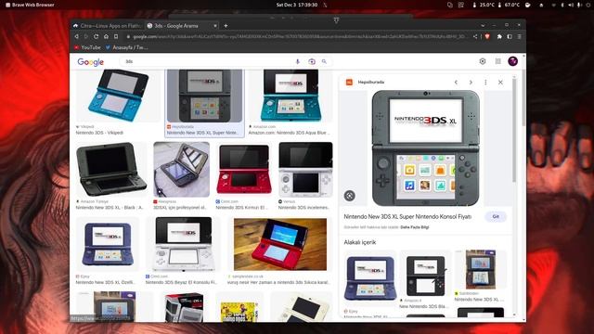Viewport: 594px width, 334px height.
Task: Open preview panel three-dot menu
Action: point(485,83)
